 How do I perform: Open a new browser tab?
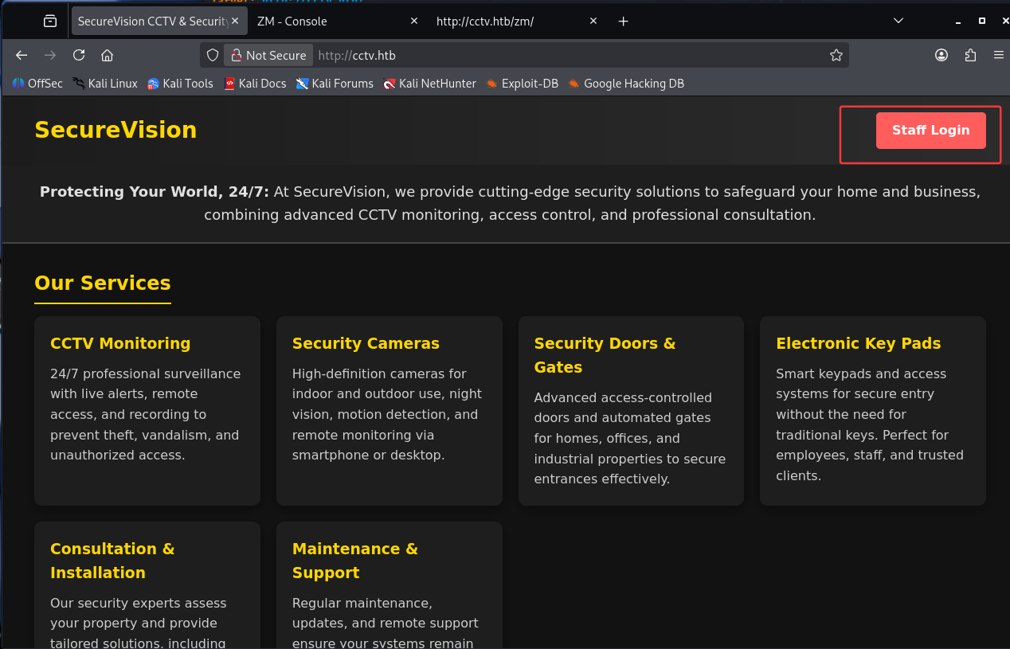click(x=623, y=22)
